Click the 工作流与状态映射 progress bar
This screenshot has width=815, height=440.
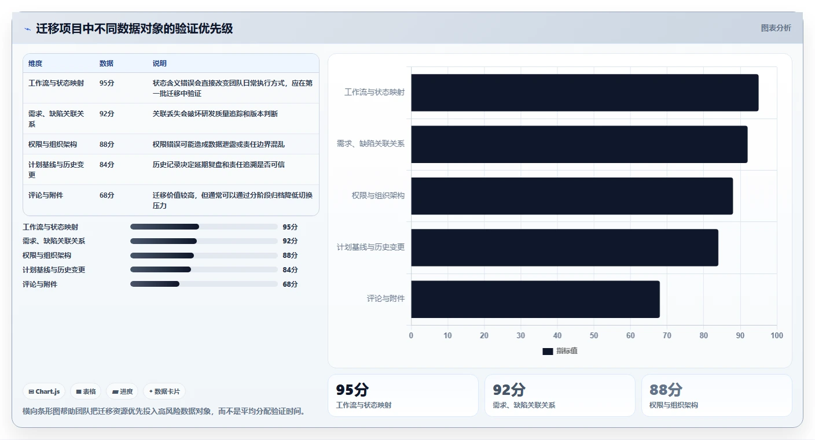click(204, 227)
